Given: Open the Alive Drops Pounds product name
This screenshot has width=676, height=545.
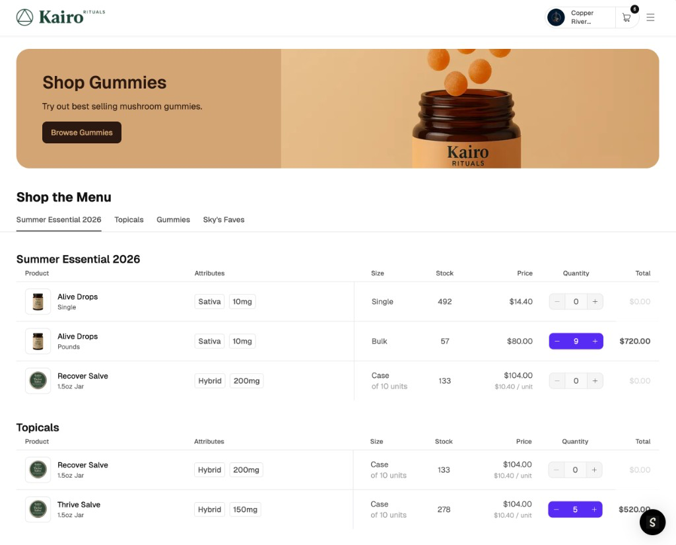Looking at the screenshot, I should 78,337.
